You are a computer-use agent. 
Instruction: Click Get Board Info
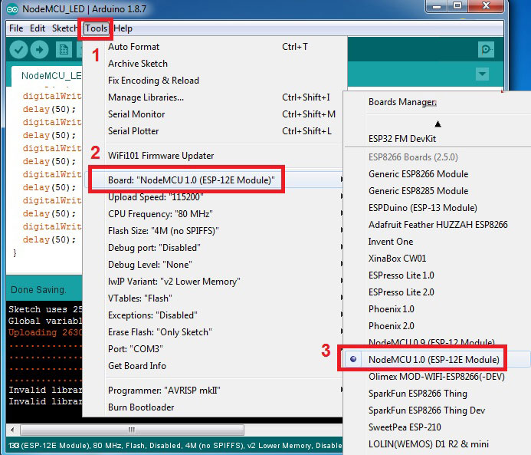tap(136, 365)
